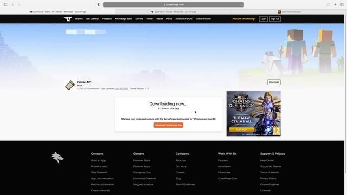Open Get Desktop in the navigation
This screenshot has width=347, height=195.
click(93, 19)
